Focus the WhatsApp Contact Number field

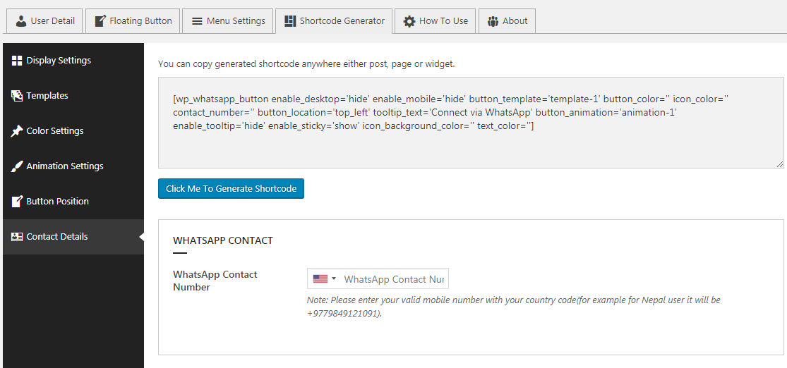[378, 278]
